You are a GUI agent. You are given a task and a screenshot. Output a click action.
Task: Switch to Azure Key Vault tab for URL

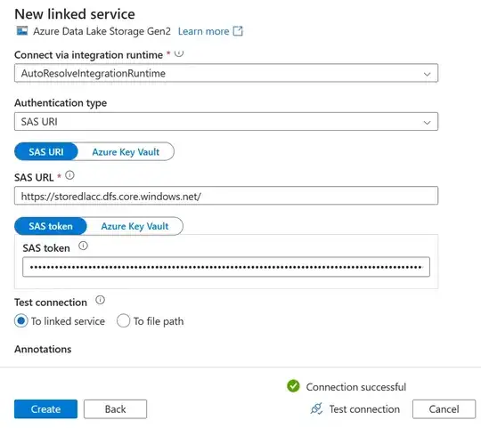(x=126, y=151)
